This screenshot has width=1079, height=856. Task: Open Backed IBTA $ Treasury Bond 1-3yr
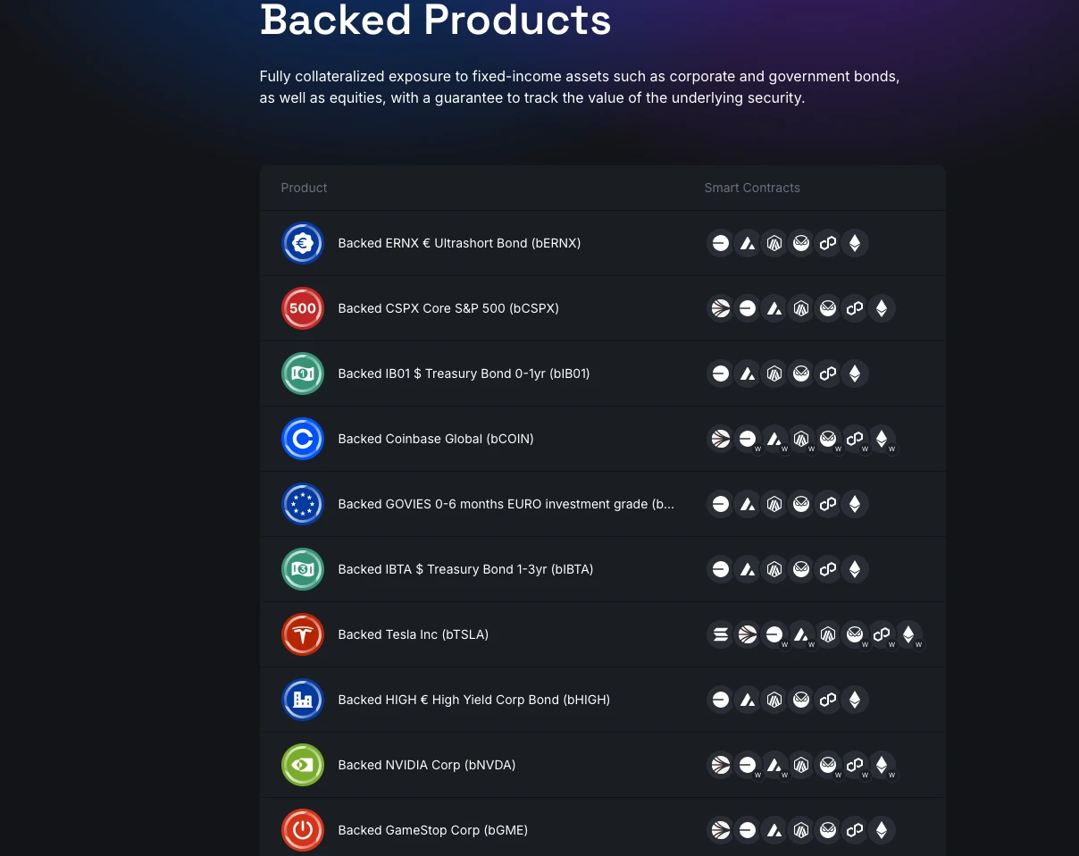coord(465,569)
